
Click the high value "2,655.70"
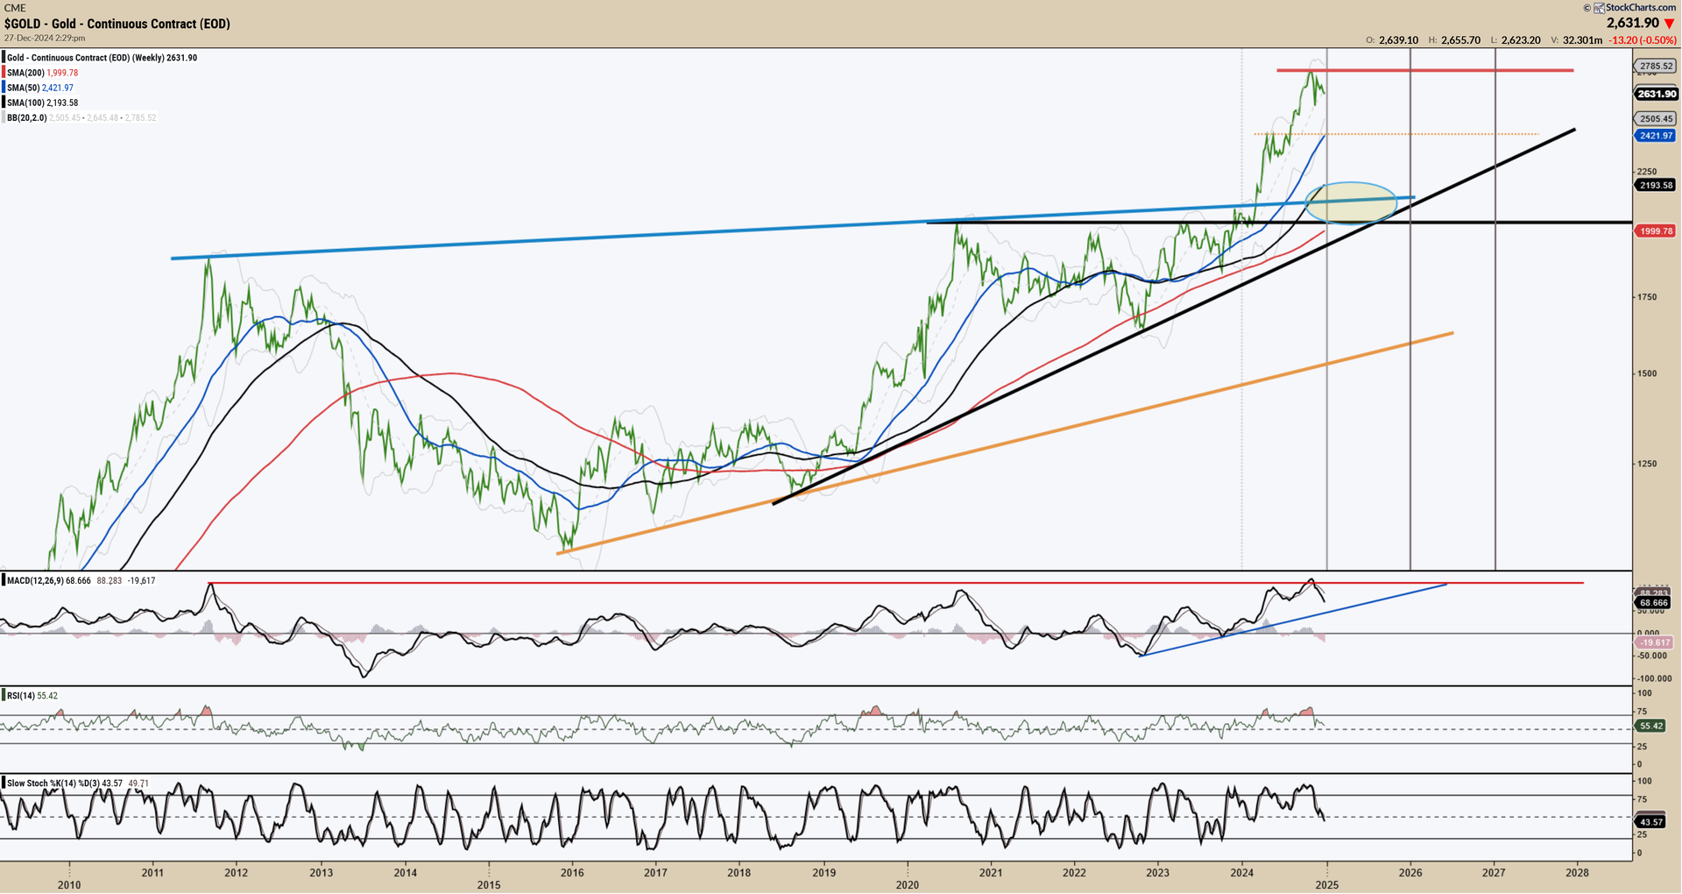coord(1460,40)
